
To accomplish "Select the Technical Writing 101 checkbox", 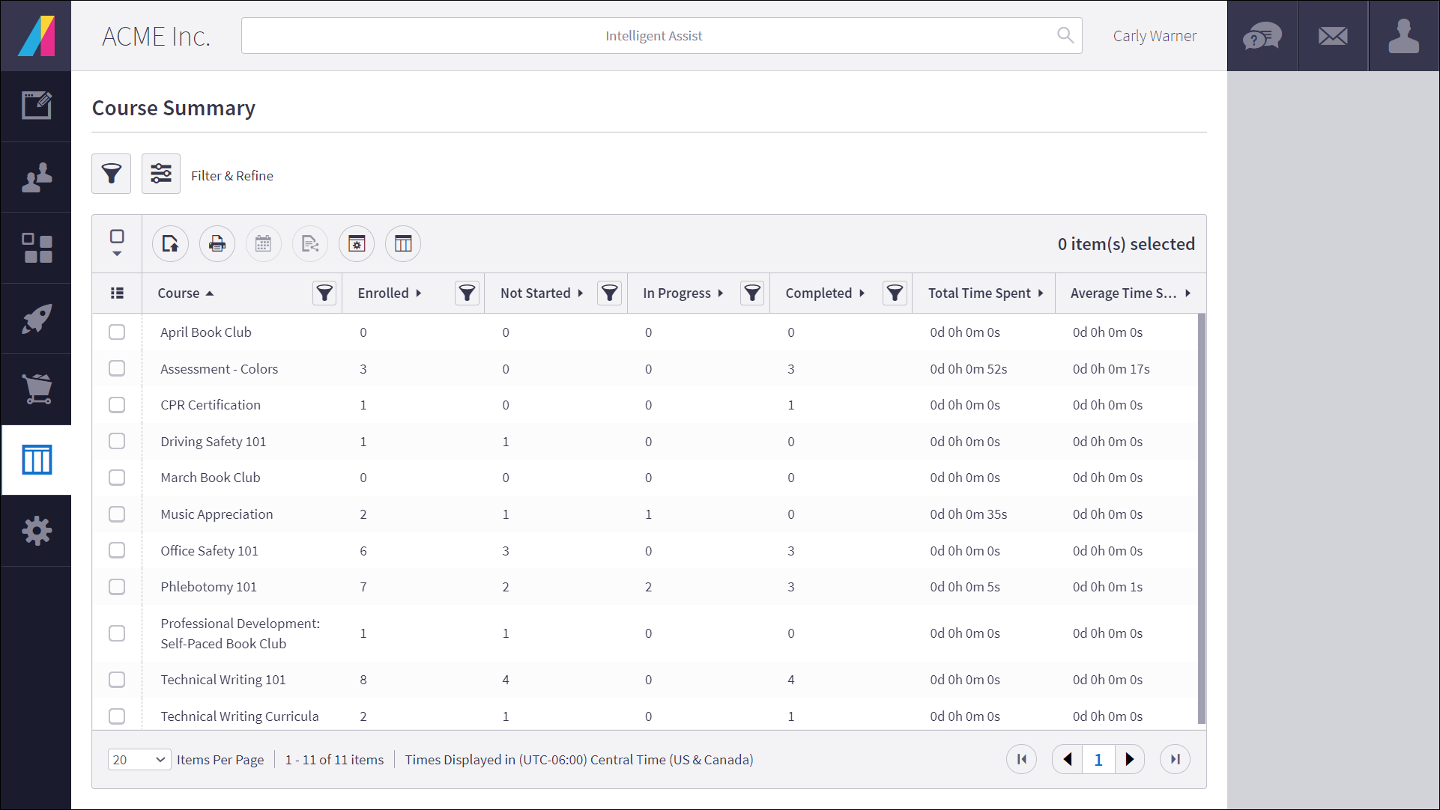I will [x=117, y=680].
